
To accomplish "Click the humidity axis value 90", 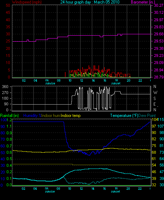I will pos(3,127).
